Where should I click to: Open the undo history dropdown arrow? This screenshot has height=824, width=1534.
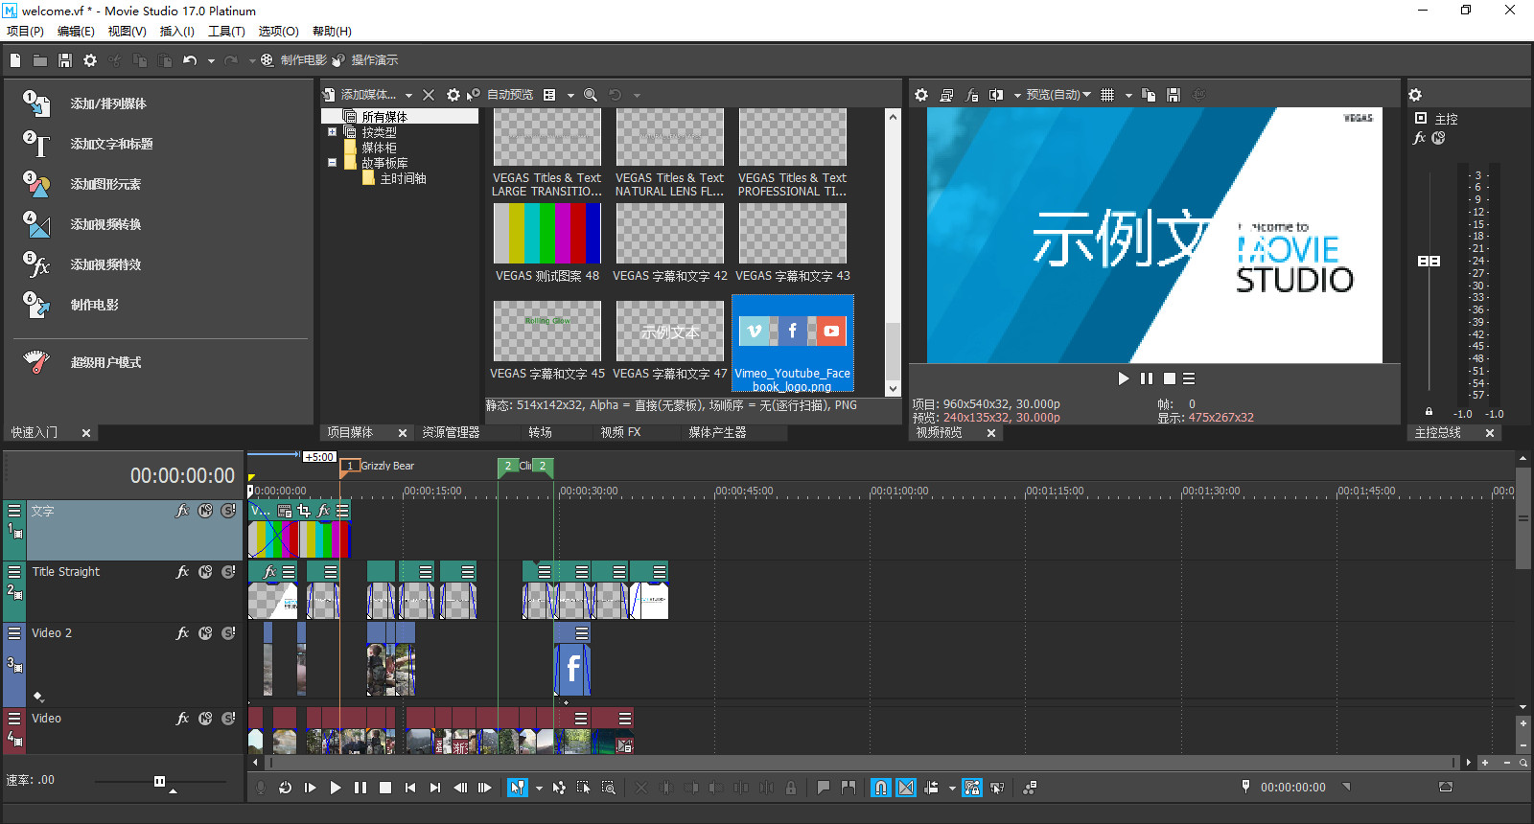point(211,61)
